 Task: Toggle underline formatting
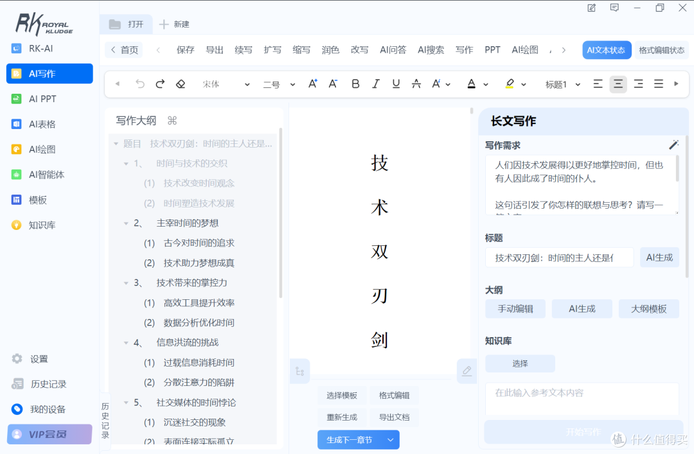point(396,83)
